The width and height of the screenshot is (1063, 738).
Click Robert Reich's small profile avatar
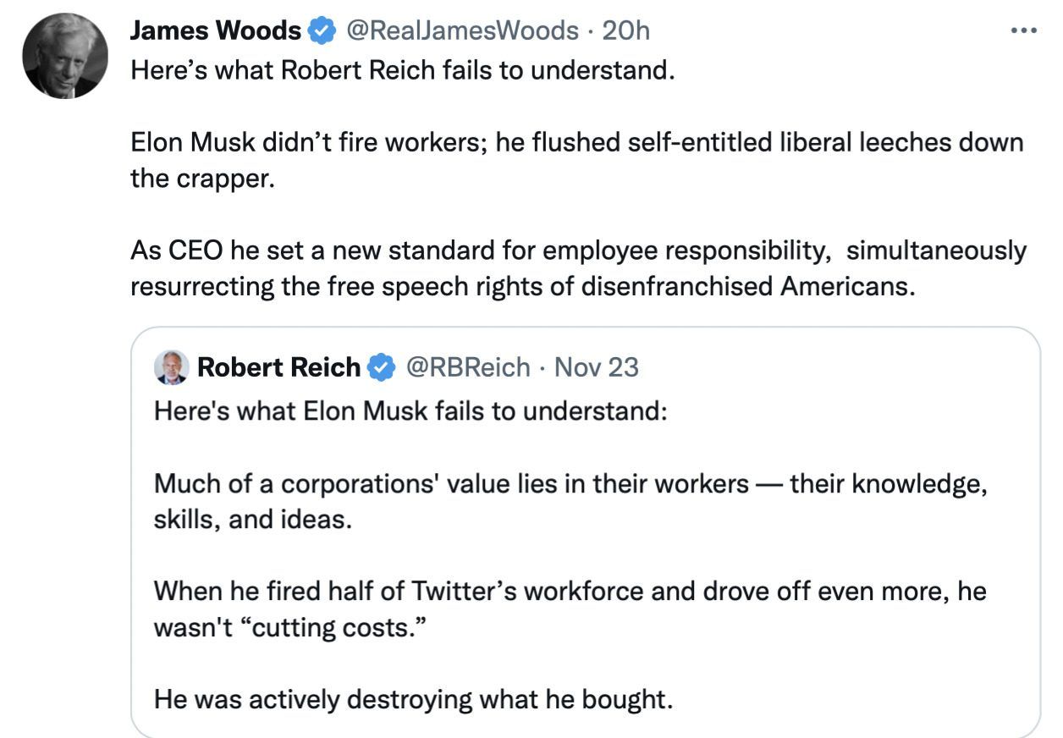tap(171, 367)
